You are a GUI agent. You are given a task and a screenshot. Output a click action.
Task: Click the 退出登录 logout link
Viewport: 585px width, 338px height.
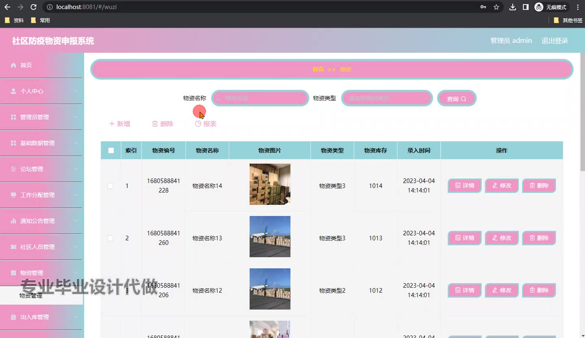click(555, 41)
